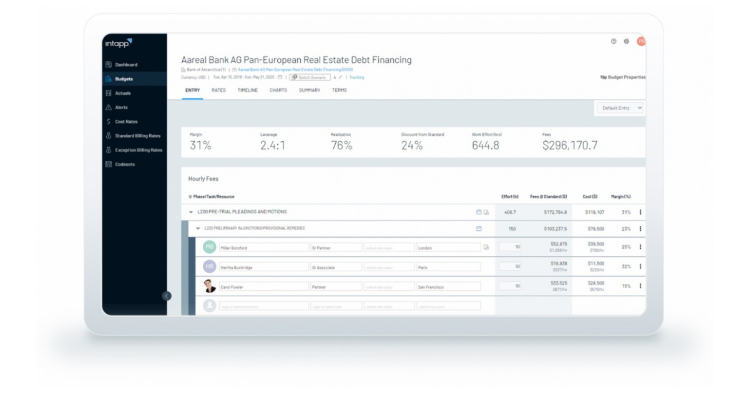Click the Margin value 31% in the summary

(x=200, y=145)
